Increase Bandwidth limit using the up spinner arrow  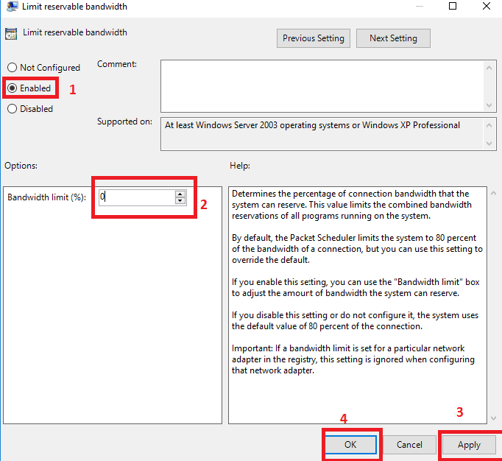[x=180, y=194]
